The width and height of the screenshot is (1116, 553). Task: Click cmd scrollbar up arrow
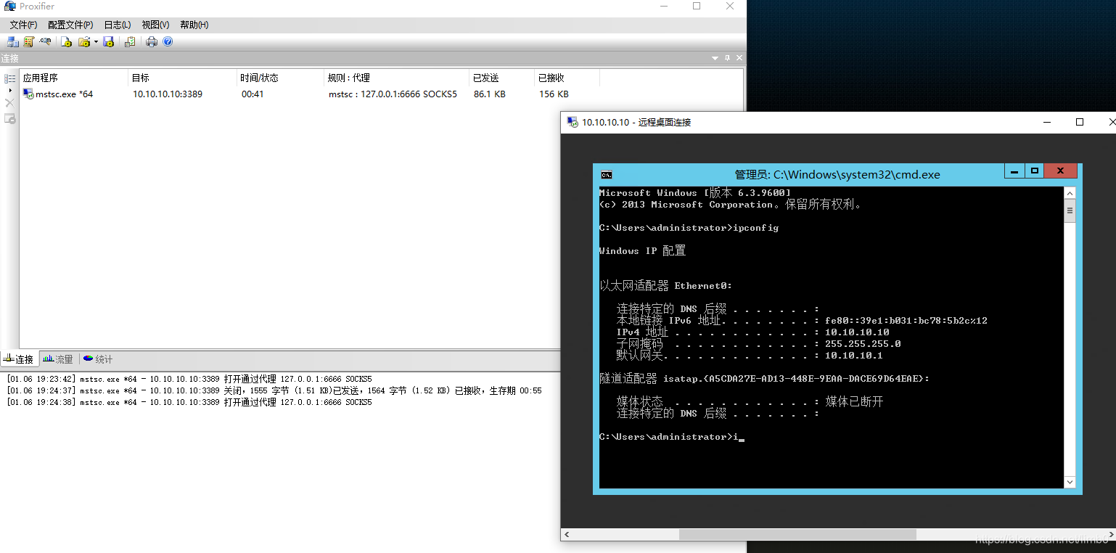tap(1070, 194)
